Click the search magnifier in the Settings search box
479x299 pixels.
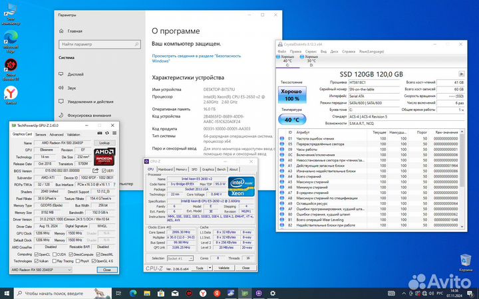click(136, 45)
